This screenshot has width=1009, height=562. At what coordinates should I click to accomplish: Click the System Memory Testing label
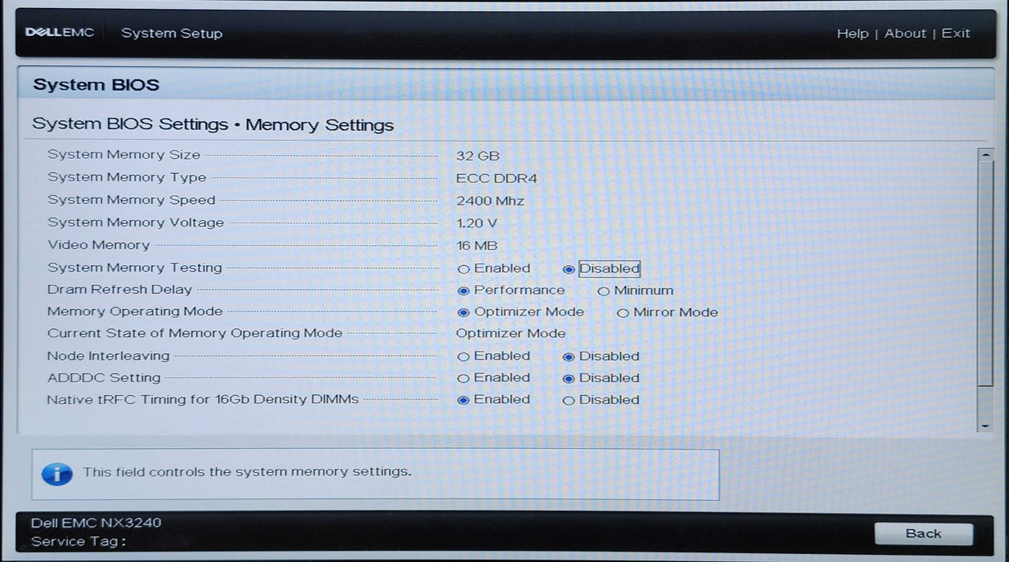pyautogui.click(x=134, y=267)
